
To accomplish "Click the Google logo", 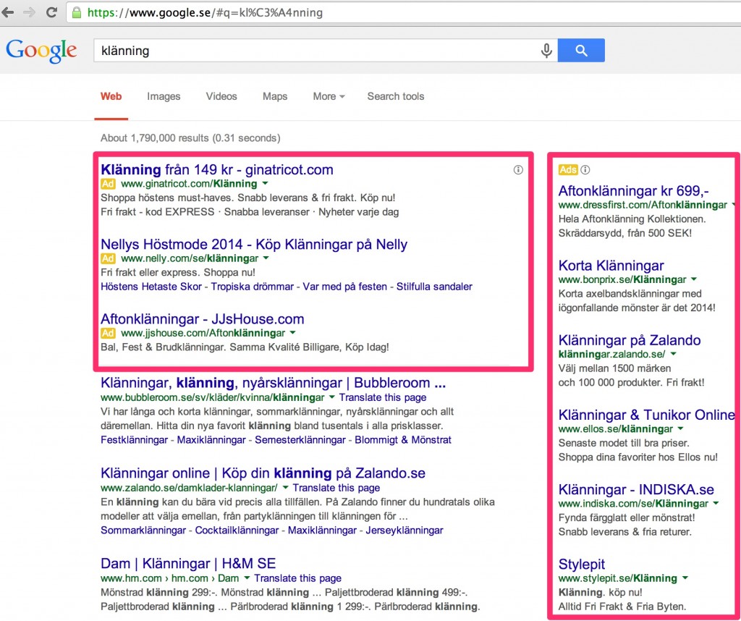I will (x=41, y=51).
